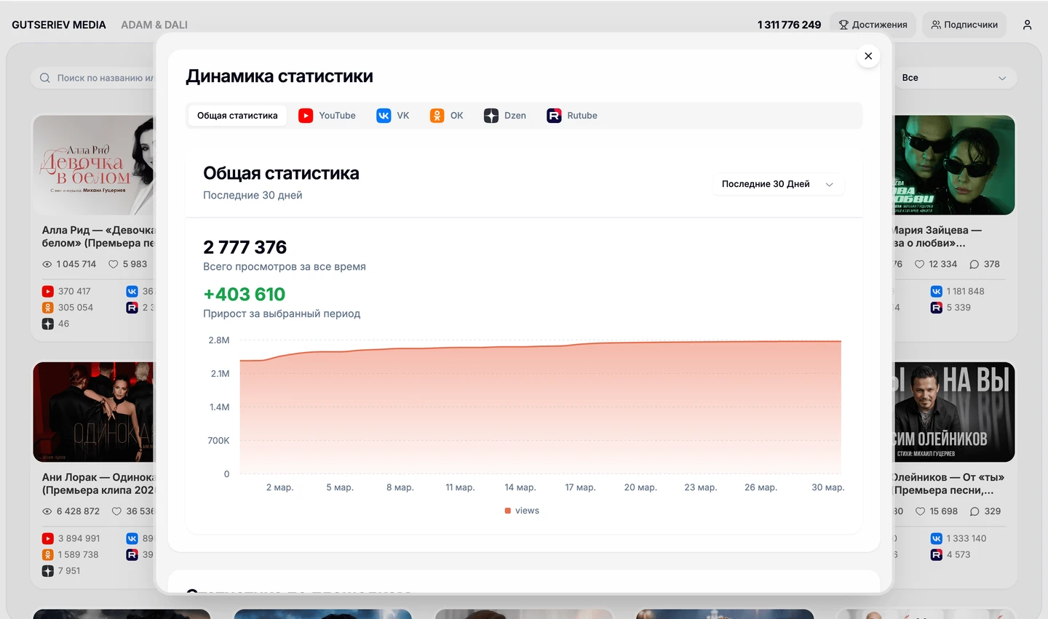Open Ани Лорак Одинокая clip thumbnail
The height and width of the screenshot is (619, 1048).
coord(94,412)
